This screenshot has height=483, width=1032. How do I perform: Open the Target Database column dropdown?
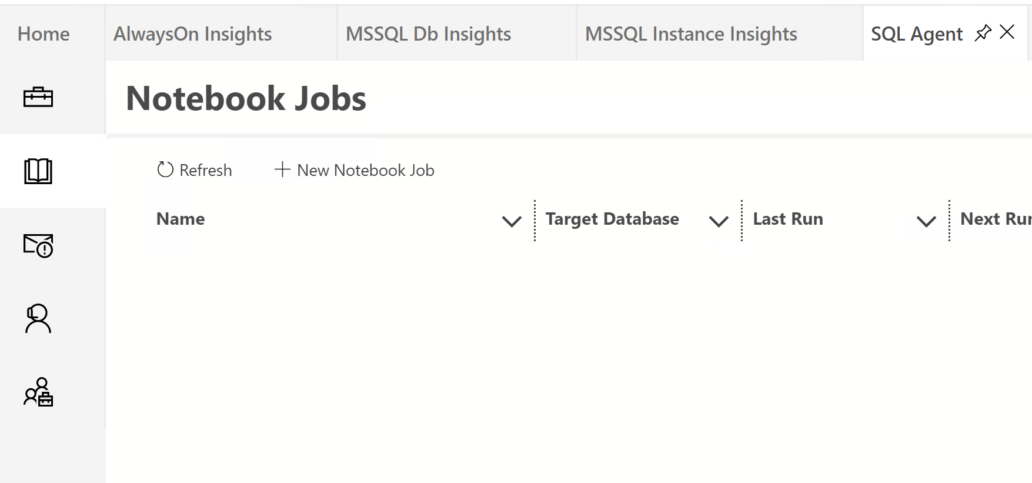pos(719,221)
